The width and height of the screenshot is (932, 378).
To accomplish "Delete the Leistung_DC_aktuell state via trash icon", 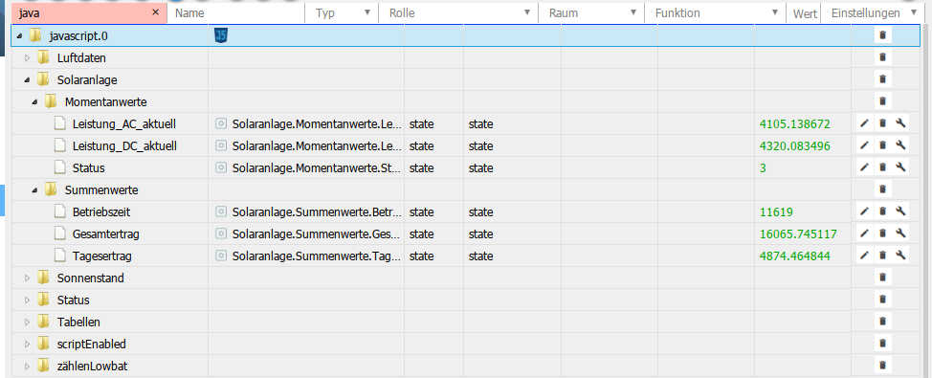I will (x=882, y=145).
